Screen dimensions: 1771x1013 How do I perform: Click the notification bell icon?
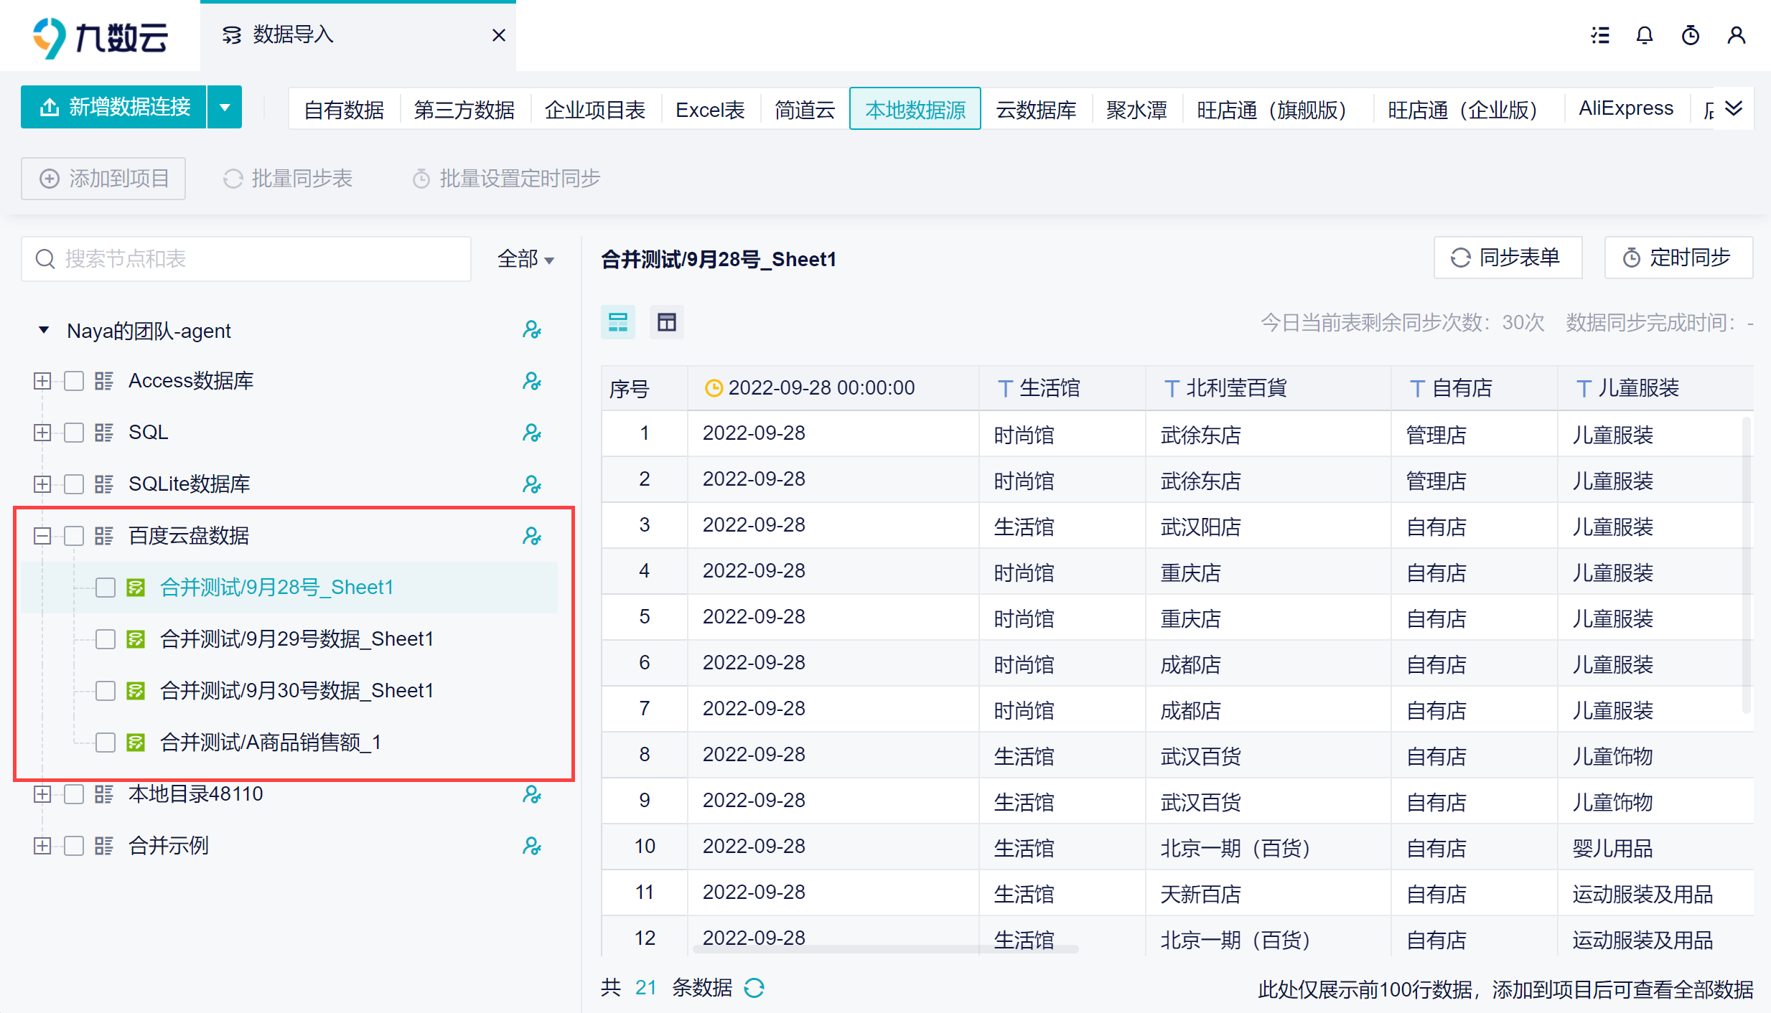tap(1644, 35)
